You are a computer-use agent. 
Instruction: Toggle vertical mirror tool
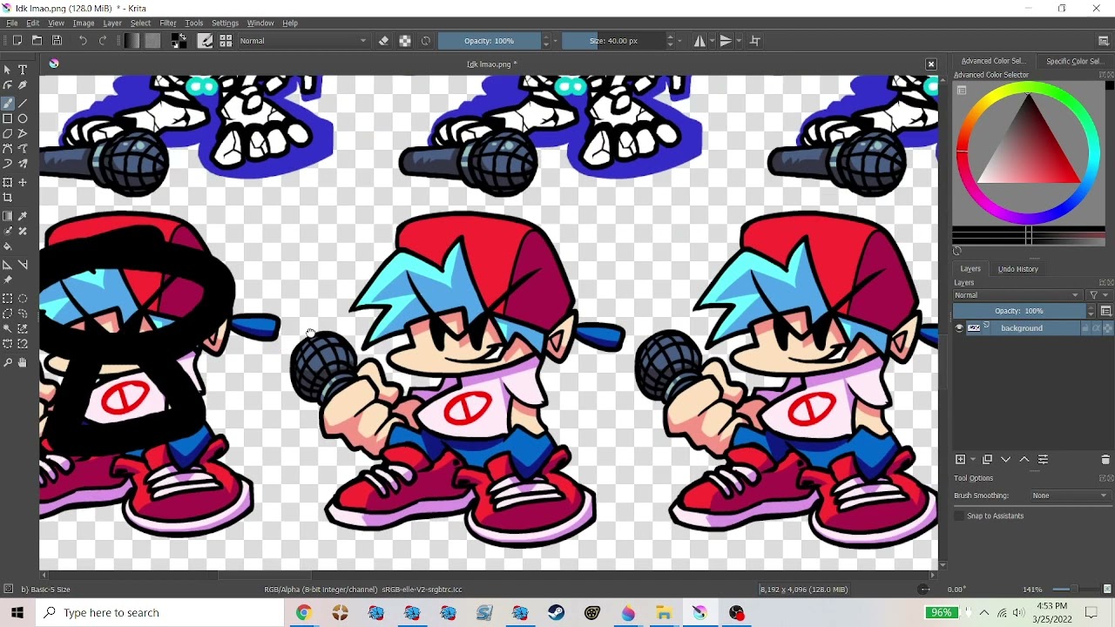pyautogui.click(x=726, y=41)
